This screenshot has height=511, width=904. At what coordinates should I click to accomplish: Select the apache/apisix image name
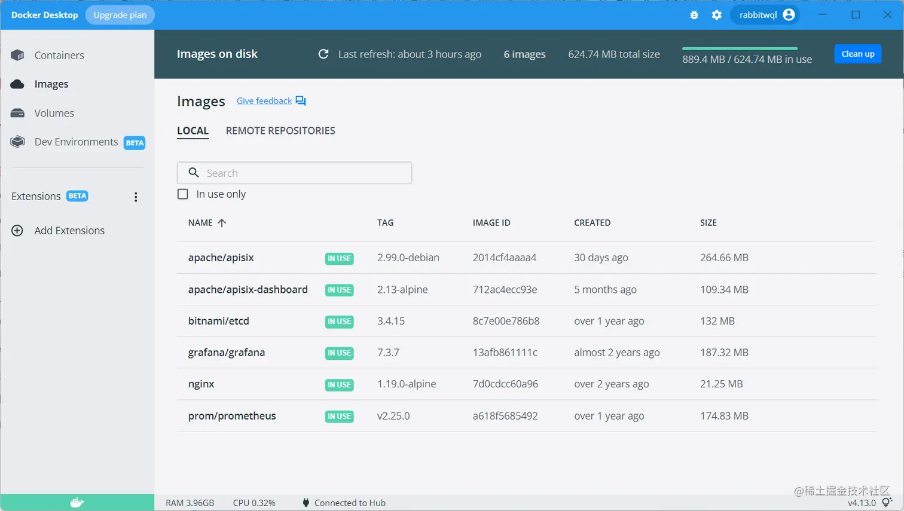[x=221, y=258]
